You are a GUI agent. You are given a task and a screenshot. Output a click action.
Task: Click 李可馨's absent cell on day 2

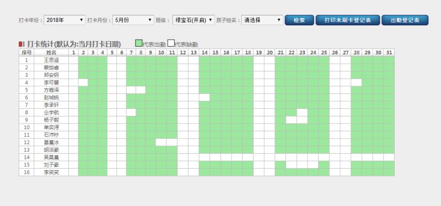point(83,82)
